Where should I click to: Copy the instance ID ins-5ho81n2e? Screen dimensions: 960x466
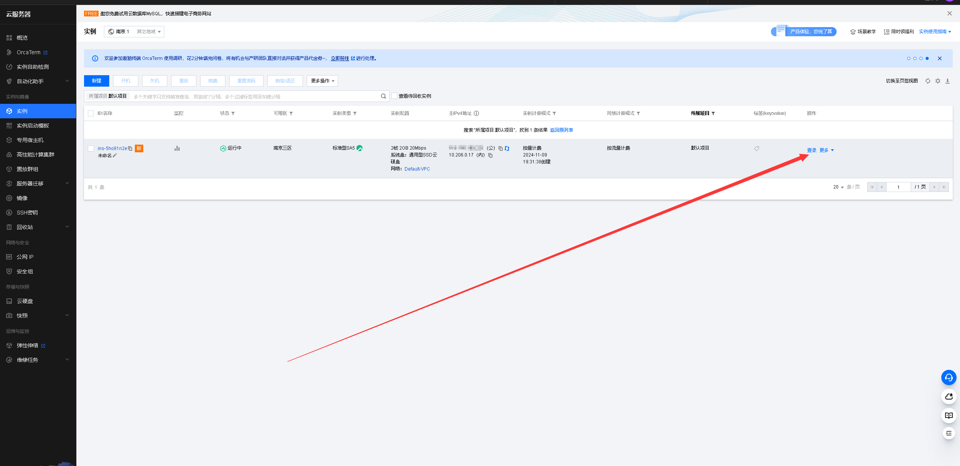pos(130,148)
